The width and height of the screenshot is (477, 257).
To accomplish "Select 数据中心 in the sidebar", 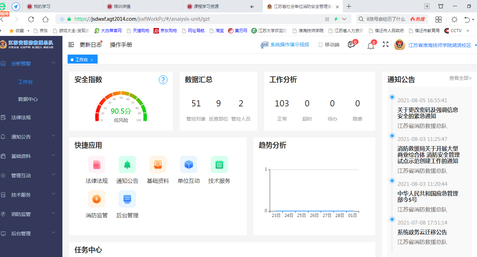I will (28, 99).
